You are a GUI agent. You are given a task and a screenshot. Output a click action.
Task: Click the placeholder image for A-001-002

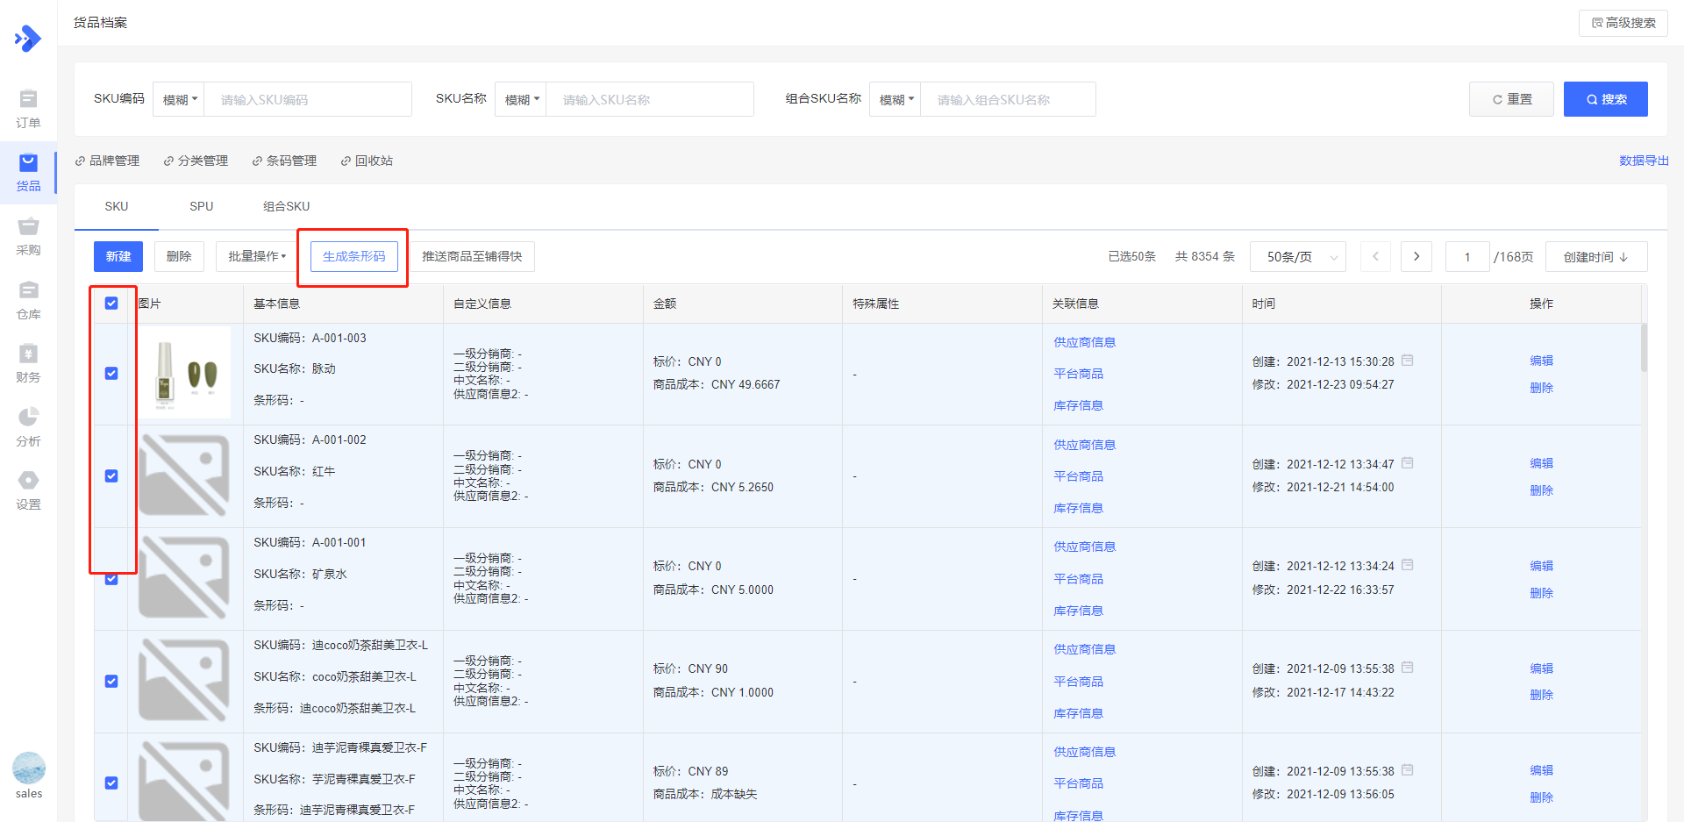point(185,475)
